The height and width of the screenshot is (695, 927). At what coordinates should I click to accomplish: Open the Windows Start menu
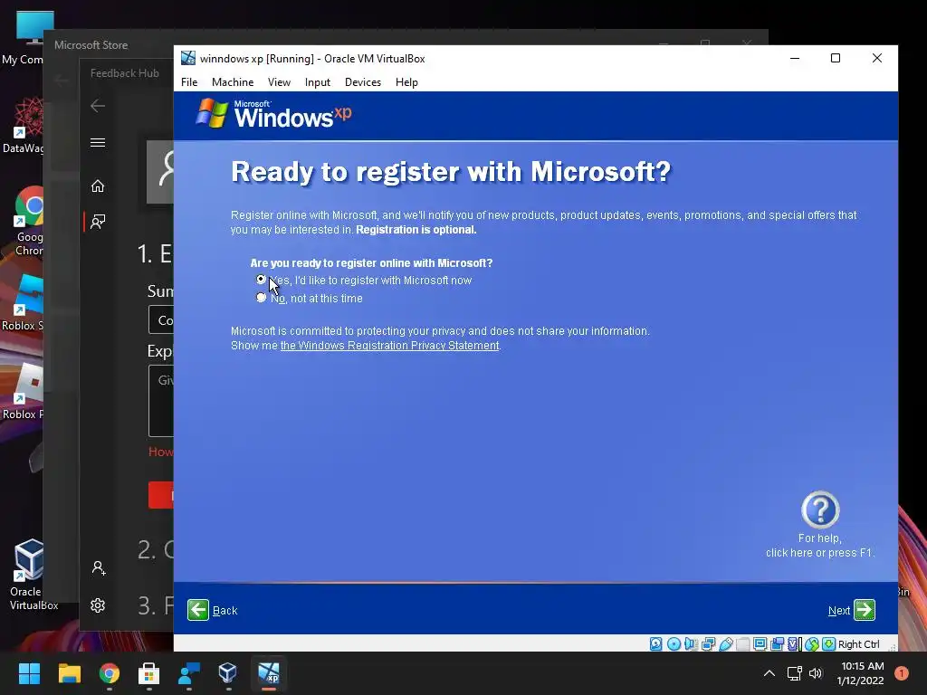pyautogui.click(x=29, y=673)
